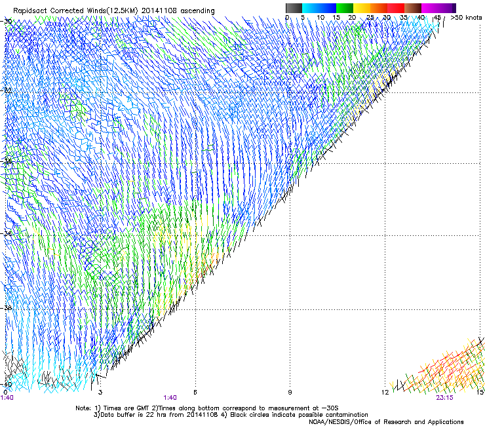Click the 'Rapidscat Corrected Winds(12.5KM)' title text
The width and height of the screenshot is (485, 426).
75,10
